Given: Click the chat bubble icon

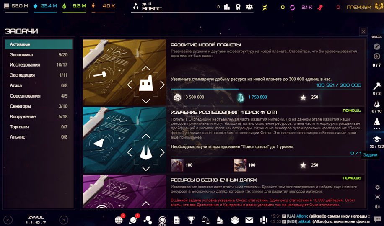Looking at the screenshot, I should tap(377, 219).
